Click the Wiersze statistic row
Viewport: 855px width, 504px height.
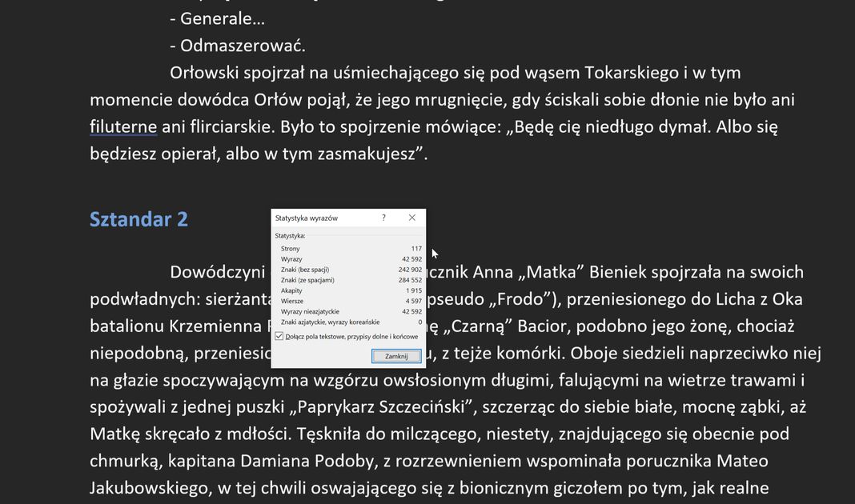click(x=351, y=301)
